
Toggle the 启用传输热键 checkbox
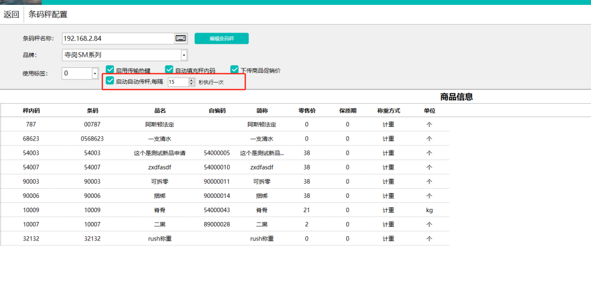click(110, 70)
